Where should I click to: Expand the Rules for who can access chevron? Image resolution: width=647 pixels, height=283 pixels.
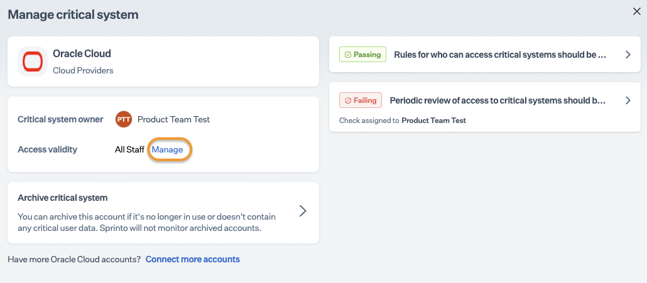click(x=628, y=55)
